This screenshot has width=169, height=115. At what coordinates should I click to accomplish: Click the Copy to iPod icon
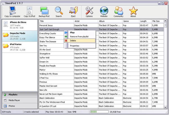(x=29, y=12)
